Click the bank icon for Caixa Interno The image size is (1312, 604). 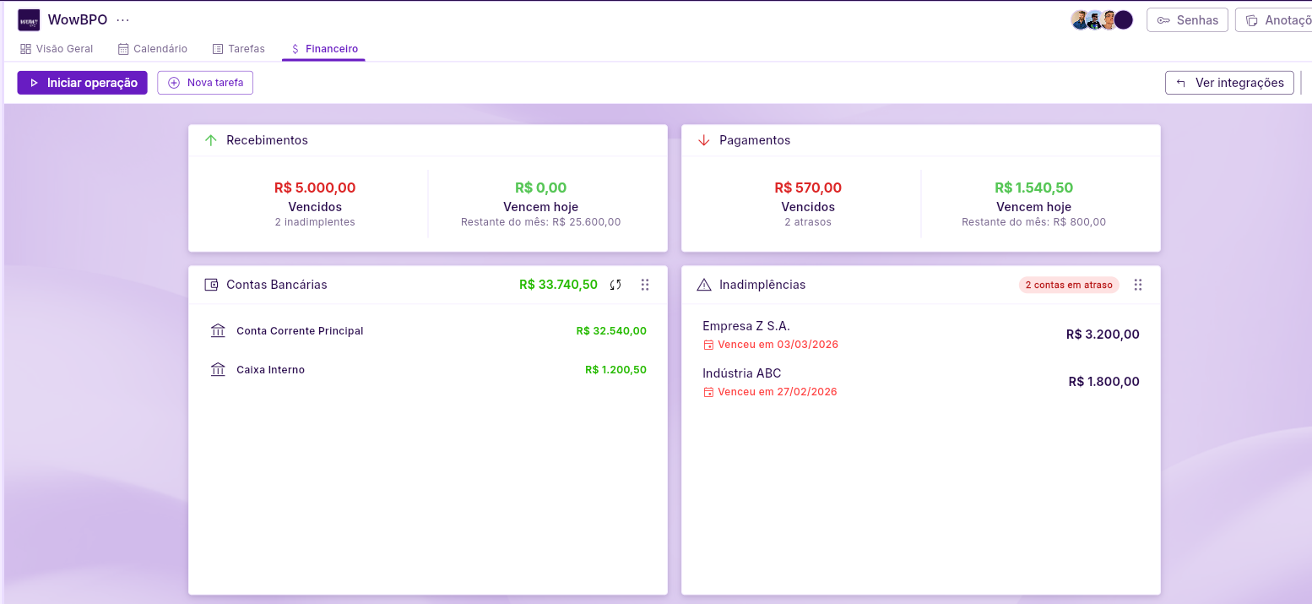218,369
